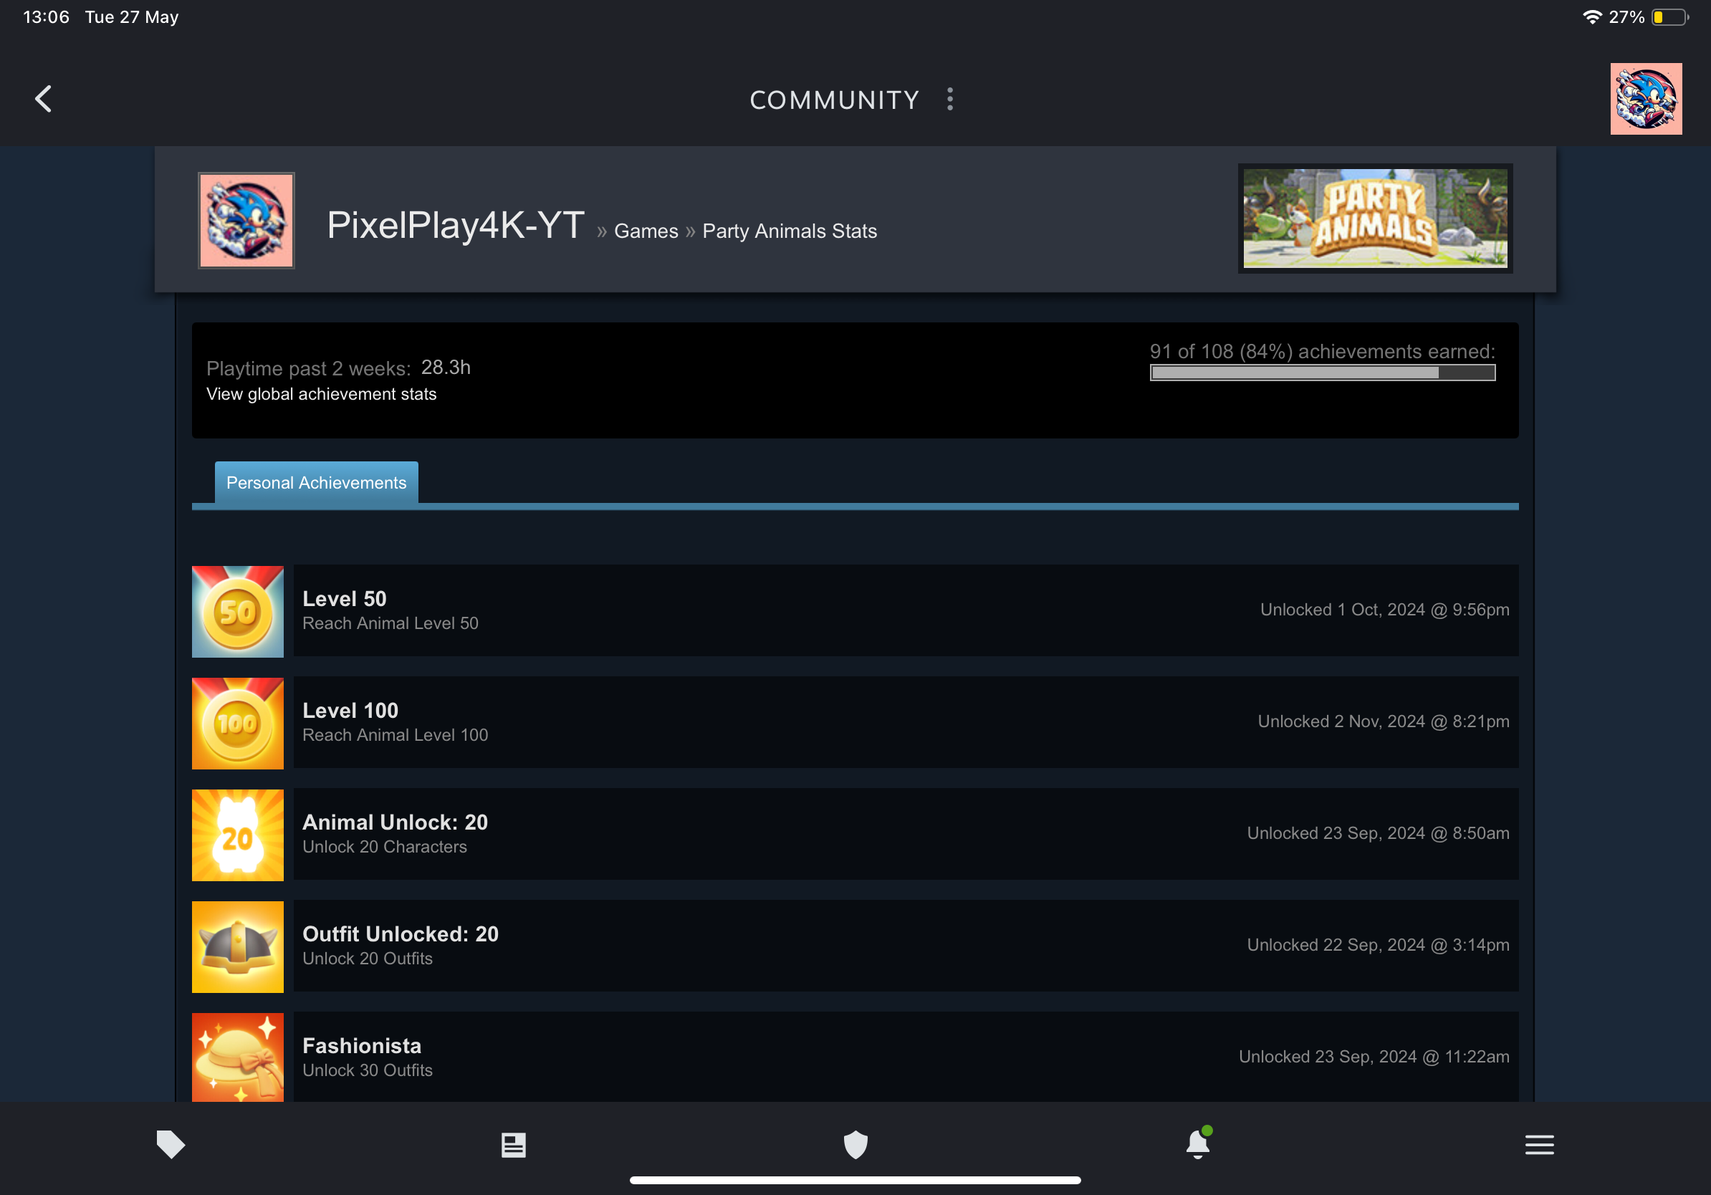The height and width of the screenshot is (1195, 1711).
Task: Open the Steam Guard shield tab
Action: pos(855,1144)
